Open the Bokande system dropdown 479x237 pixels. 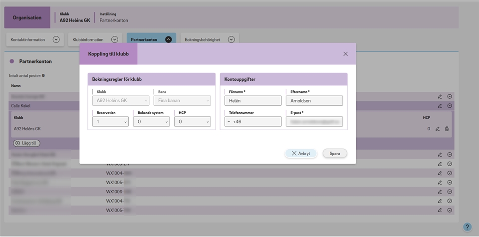pos(151,121)
